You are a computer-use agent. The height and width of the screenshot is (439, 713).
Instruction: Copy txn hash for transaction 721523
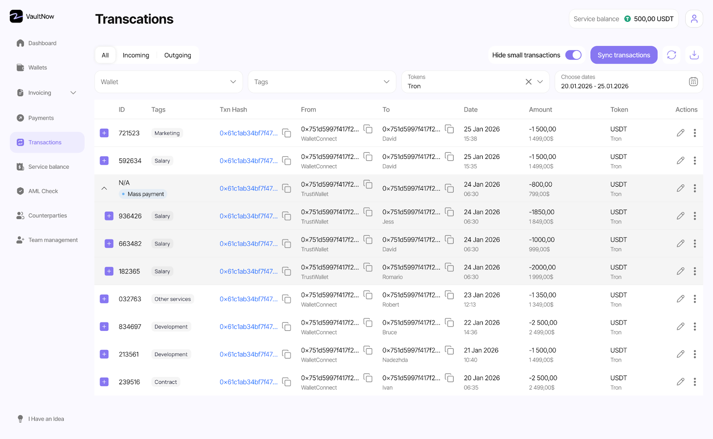[287, 133]
